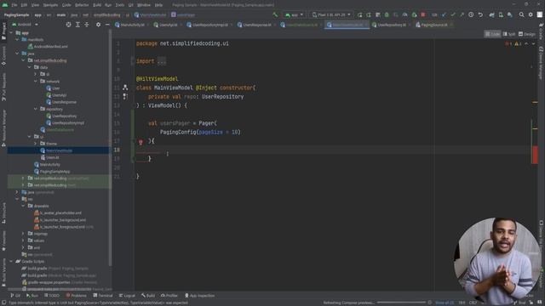Screen dimensions: 545x306
Task: Collapse the manifests folder
Action: tap(17, 40)
